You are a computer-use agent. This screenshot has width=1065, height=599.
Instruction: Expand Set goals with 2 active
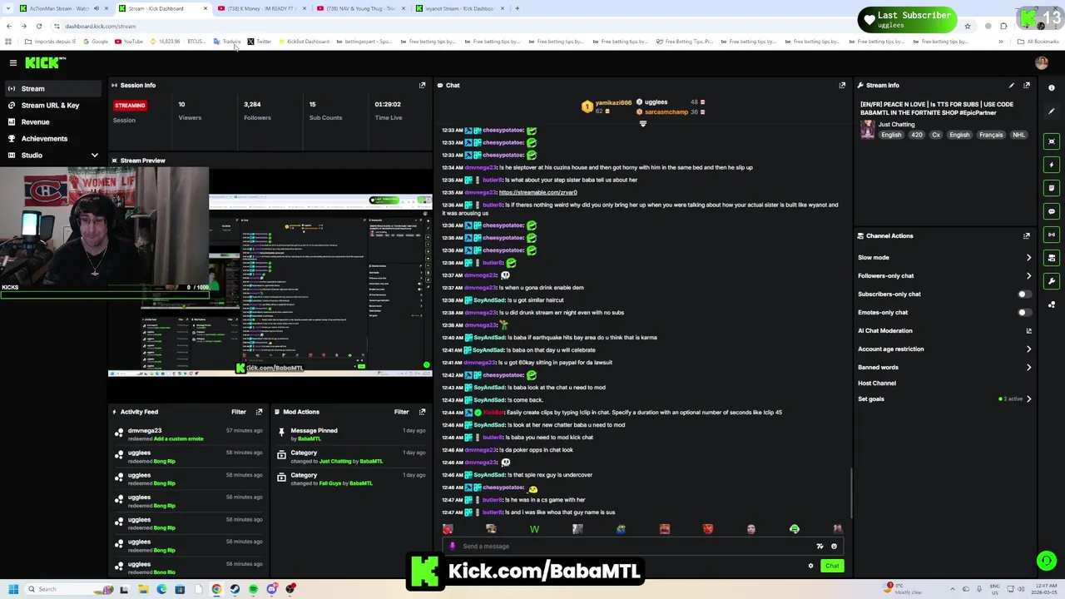1028,399
